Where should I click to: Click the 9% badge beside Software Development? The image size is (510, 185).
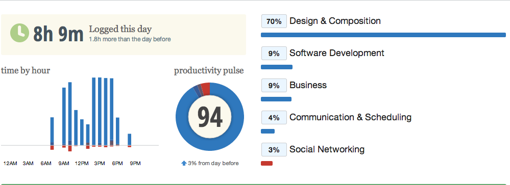click(x=274, y=54)
